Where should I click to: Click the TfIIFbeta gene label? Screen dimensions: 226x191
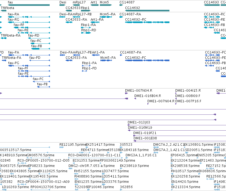[7, 8]
